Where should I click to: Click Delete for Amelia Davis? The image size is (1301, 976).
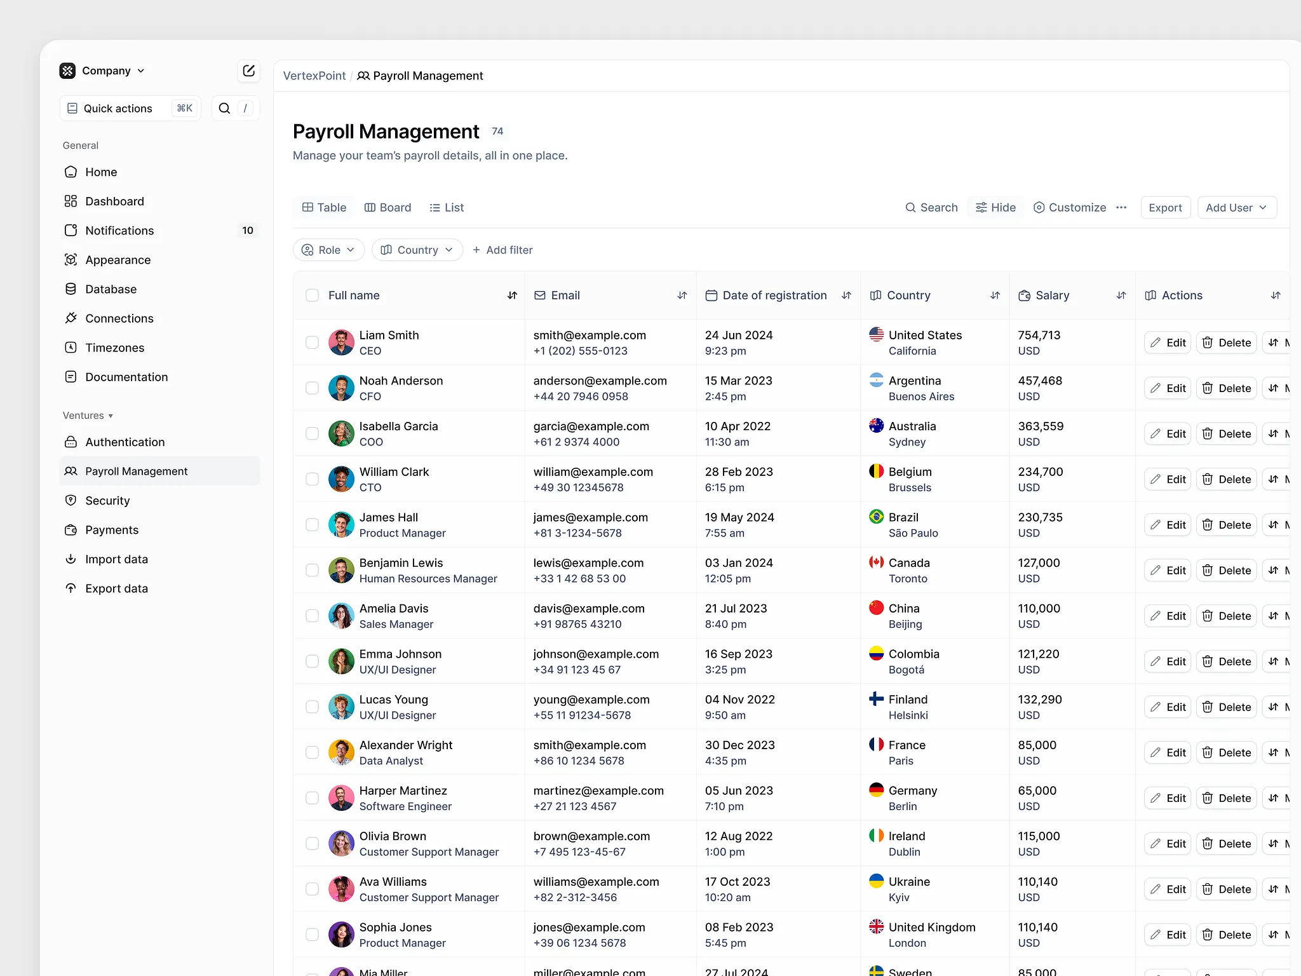coord(1227,616)
